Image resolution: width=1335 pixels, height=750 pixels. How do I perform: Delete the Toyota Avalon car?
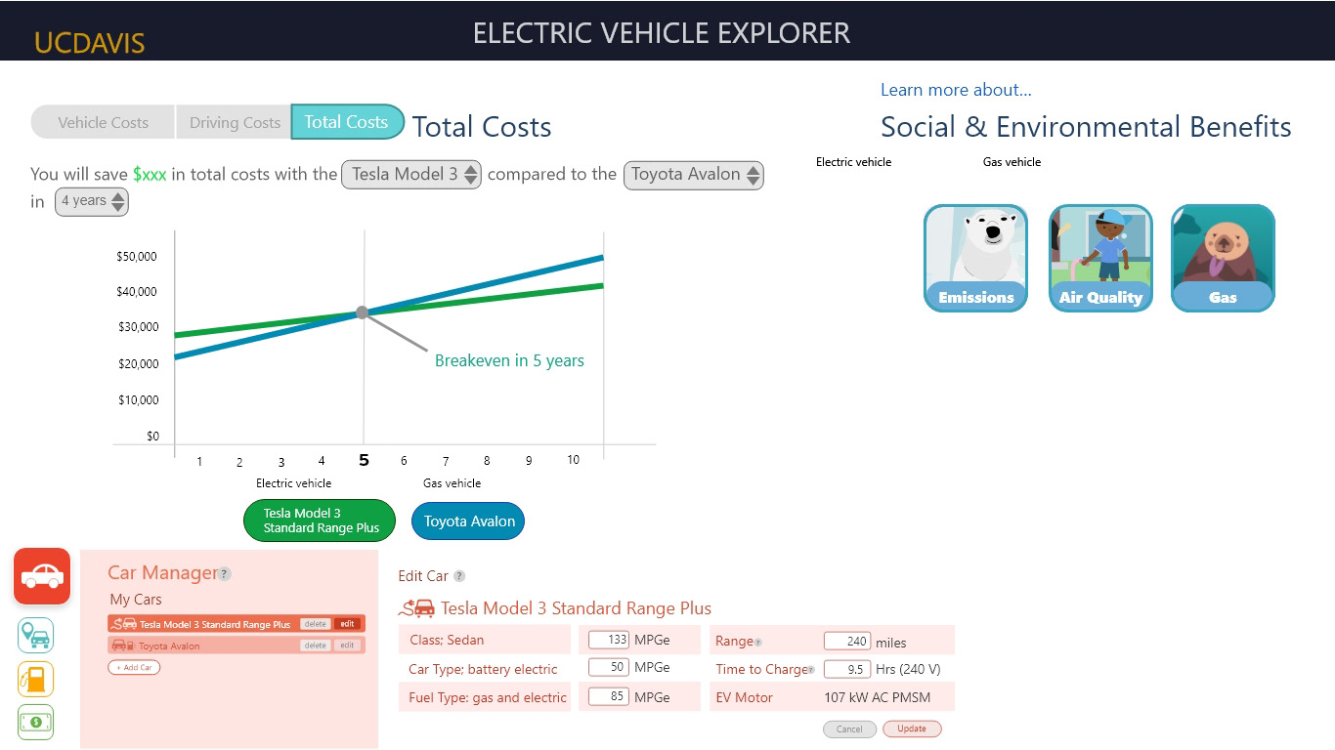[315, 646]
